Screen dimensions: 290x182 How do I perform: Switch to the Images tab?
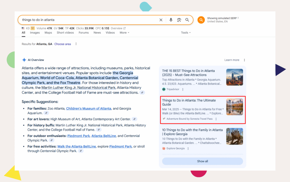coord(35,33)
